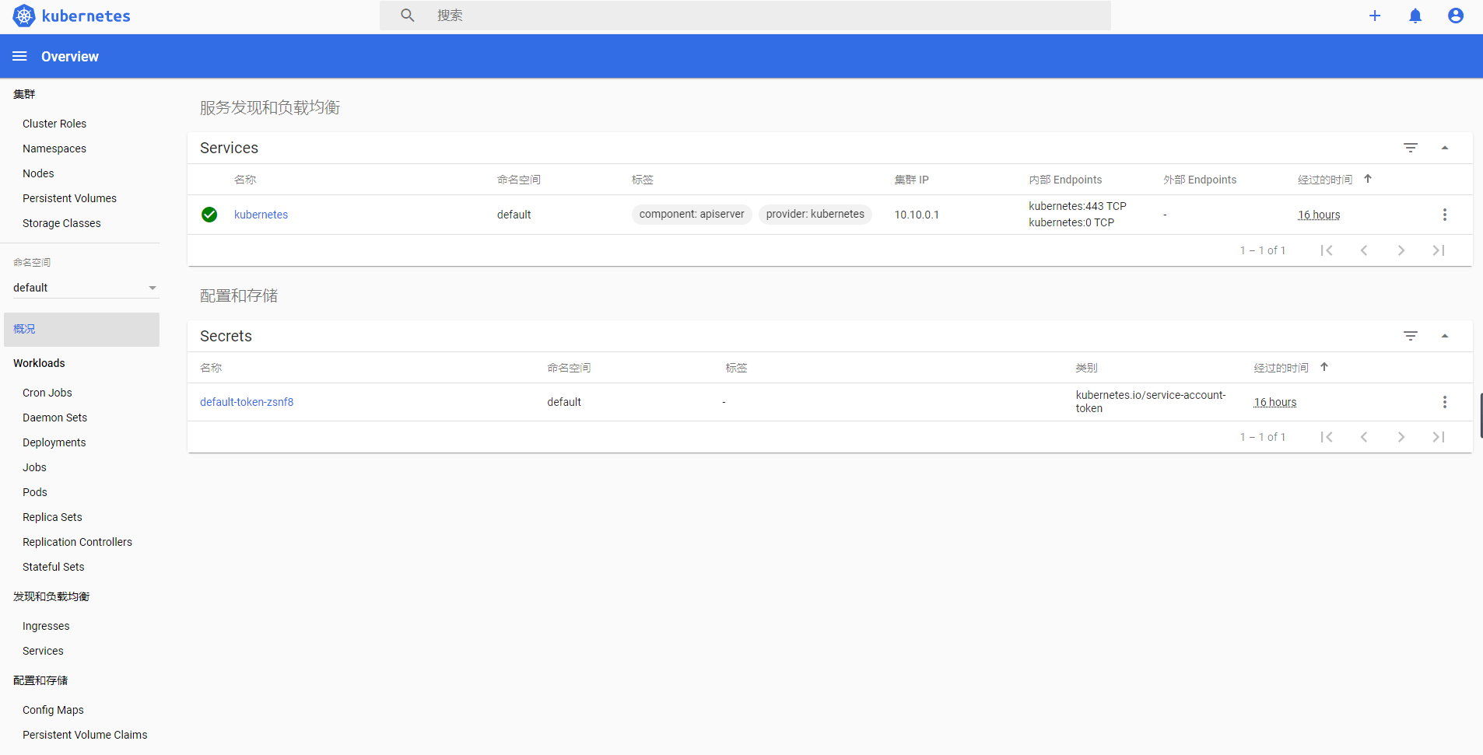Click the 集群 cluster sidebar heading

pyautogui.click(x=24, y=94)
